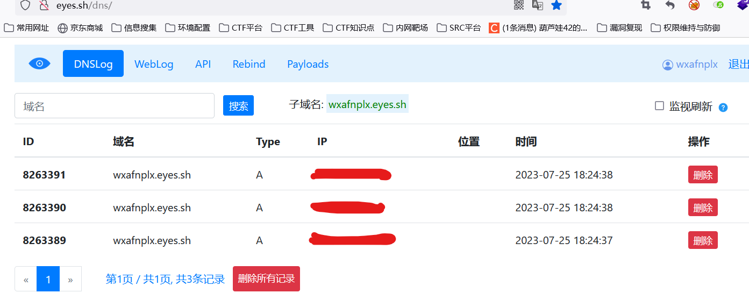Toggle the JS extension switch

click(x=718, y=5)
